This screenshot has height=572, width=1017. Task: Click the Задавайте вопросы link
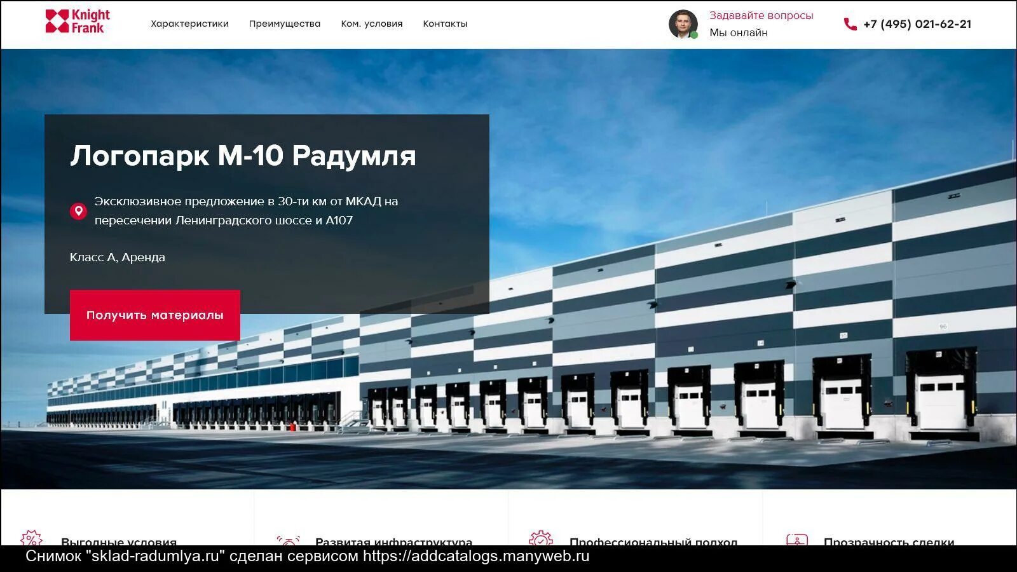(x=761, y=15)
